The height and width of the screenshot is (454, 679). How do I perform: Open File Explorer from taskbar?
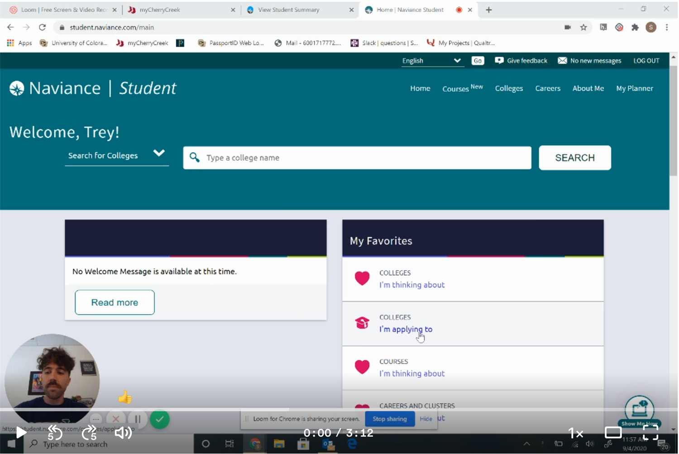279,444
